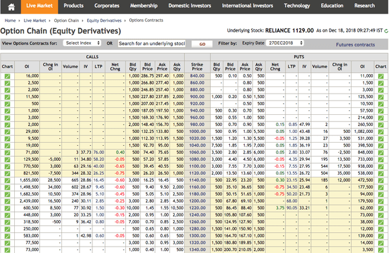Follow the Home breadcrumb link
Image resolution: width=389 pixels, height=253 pixels.
(10, 21)
